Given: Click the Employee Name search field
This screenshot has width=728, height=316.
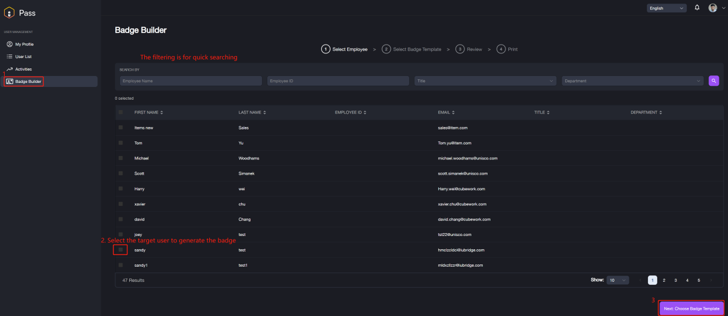Looking at the screenshot, I should (x=191, y=81).
